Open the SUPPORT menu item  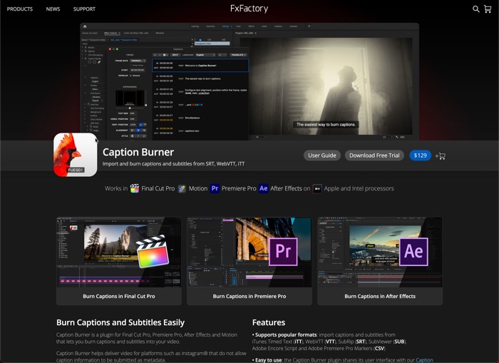[x=84, y=9]
